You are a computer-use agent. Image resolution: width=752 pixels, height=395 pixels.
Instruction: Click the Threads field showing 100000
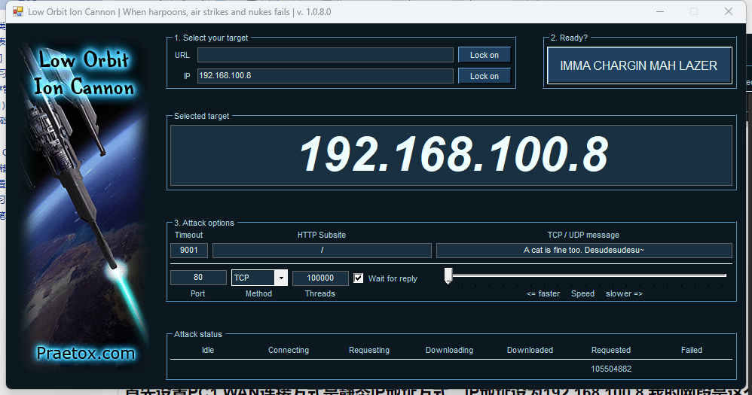tap(320, 278)
